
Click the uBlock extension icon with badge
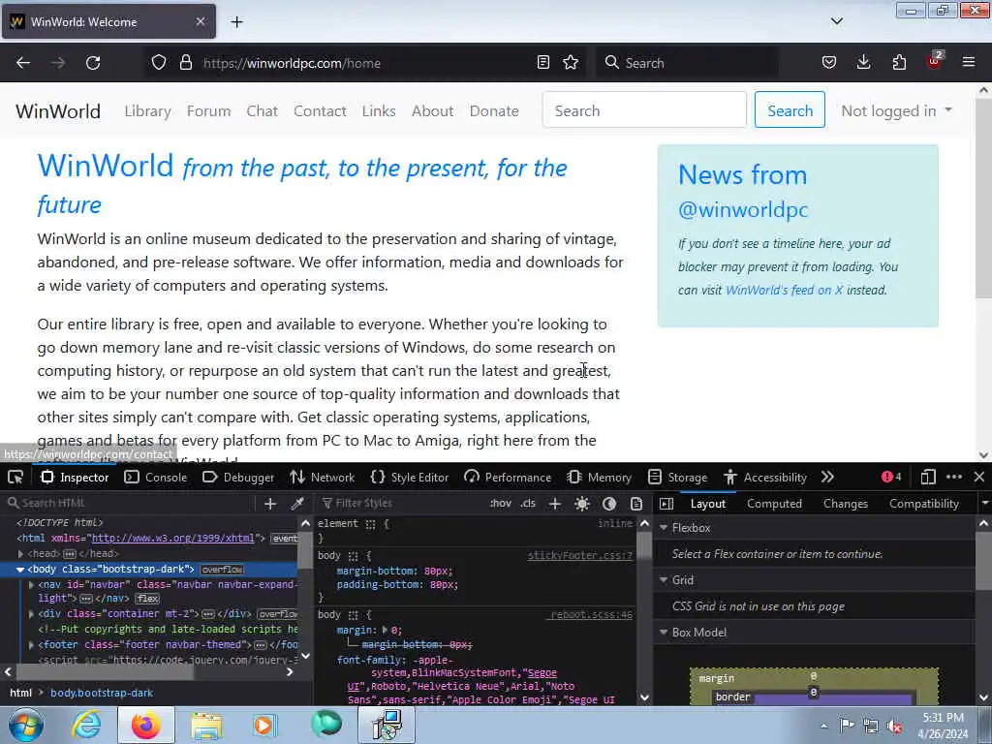coord(935,61)
